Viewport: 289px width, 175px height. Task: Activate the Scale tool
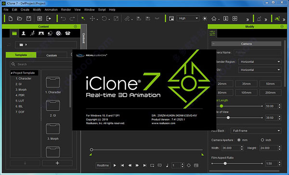(116, 18)
